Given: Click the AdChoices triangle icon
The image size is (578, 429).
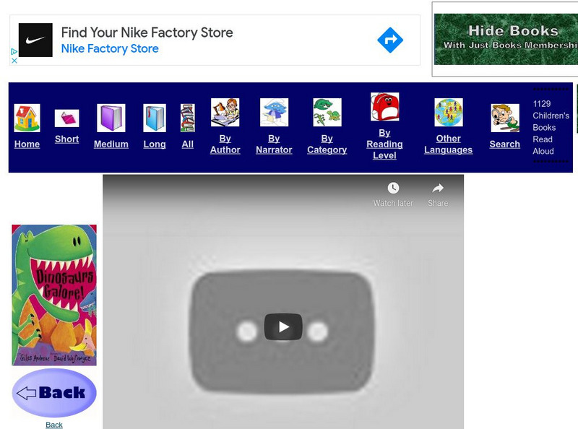Looking at the screenshot, I should pos(14,51).
